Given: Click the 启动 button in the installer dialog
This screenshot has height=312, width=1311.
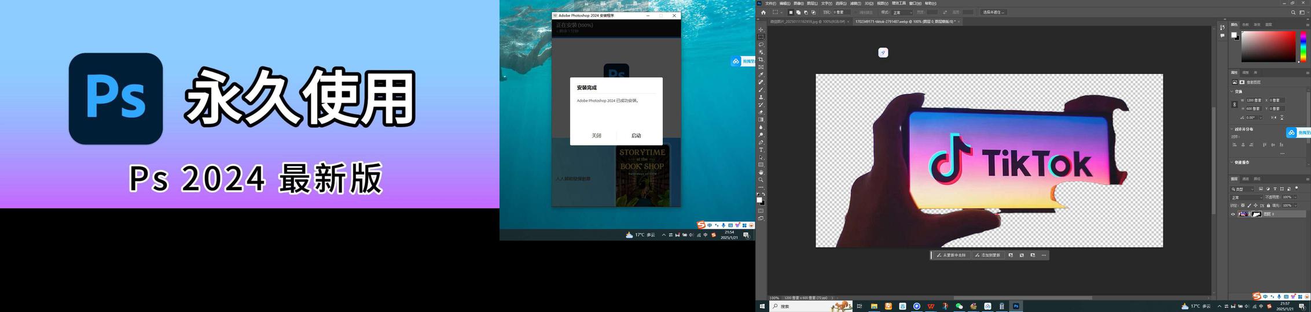Looking at the screenshot, I should [636, 136].
